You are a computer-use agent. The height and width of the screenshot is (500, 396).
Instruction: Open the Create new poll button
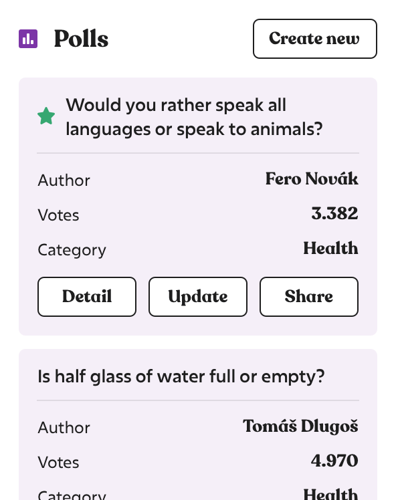(315, 39)
